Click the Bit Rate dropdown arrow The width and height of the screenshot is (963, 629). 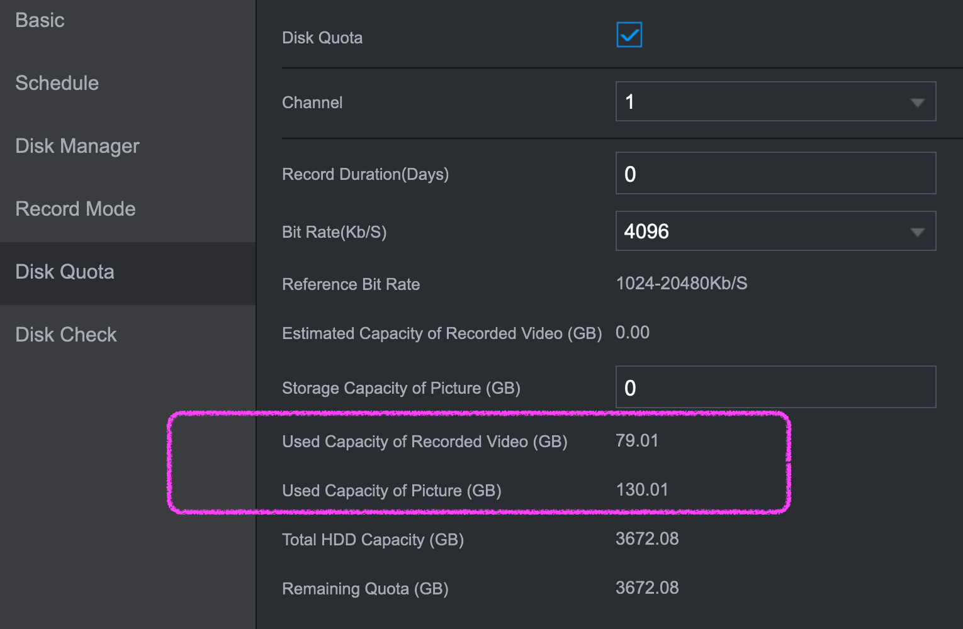[917, 232]
